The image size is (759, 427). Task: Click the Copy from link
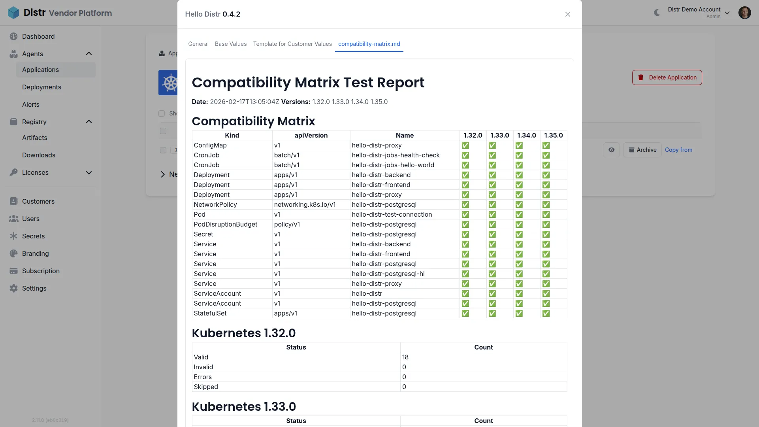click(x=678, y=150)
